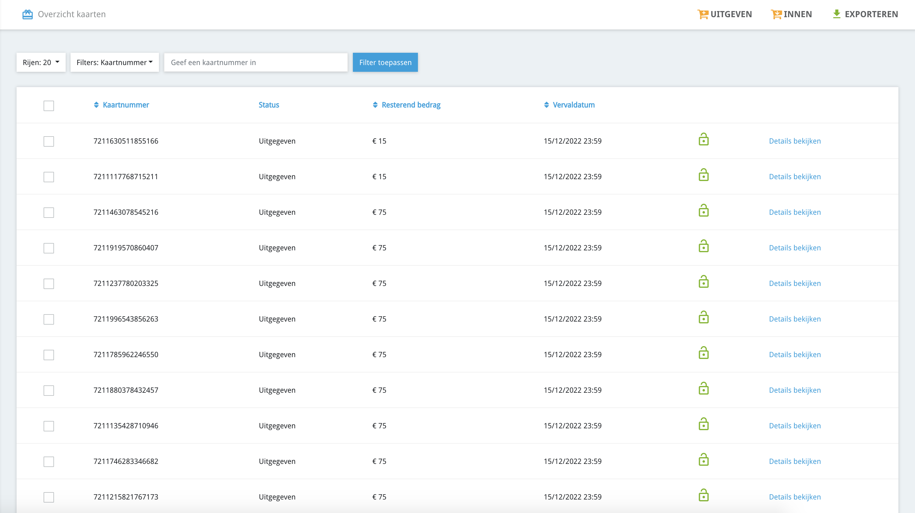Sort by Resterend bedrag column
This screenshot has height=513, width=915.
click(411, 105)
